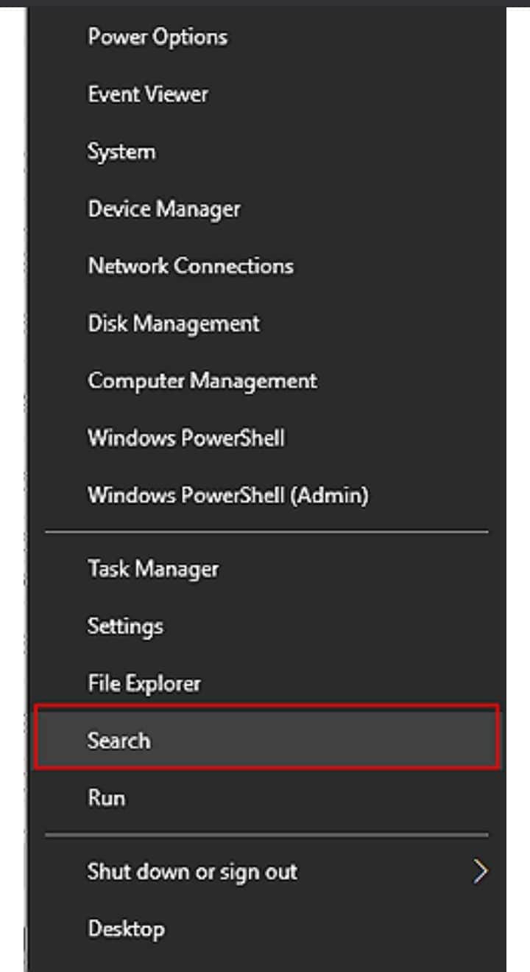The width and height of the screenshot is (530, 972).
Task: Expand Shut down or sign out
Action: (192, 871)
